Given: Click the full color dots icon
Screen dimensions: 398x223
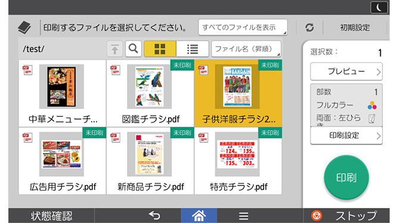Looking at the screenshot, I should pyautogui.click(x=372, y=105).
